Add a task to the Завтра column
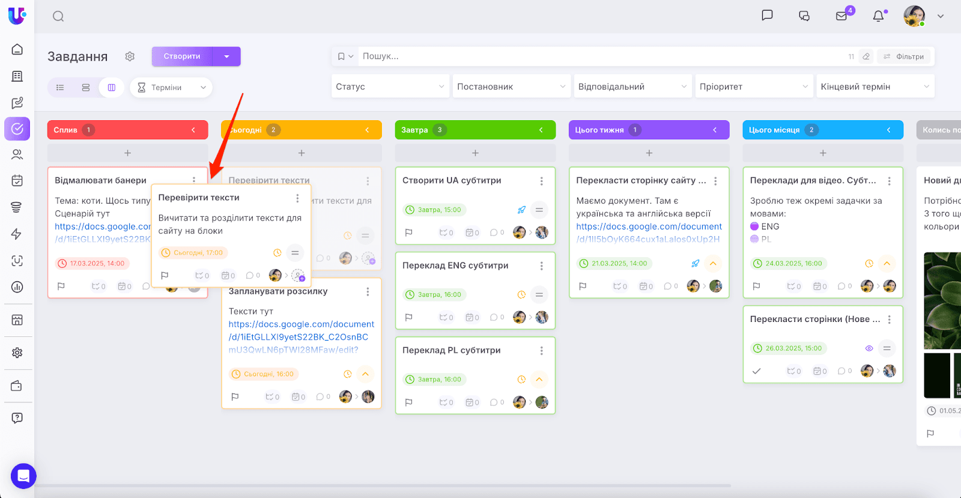The width and height of the screenshot is (961, 498). click(x=475, y=153)
